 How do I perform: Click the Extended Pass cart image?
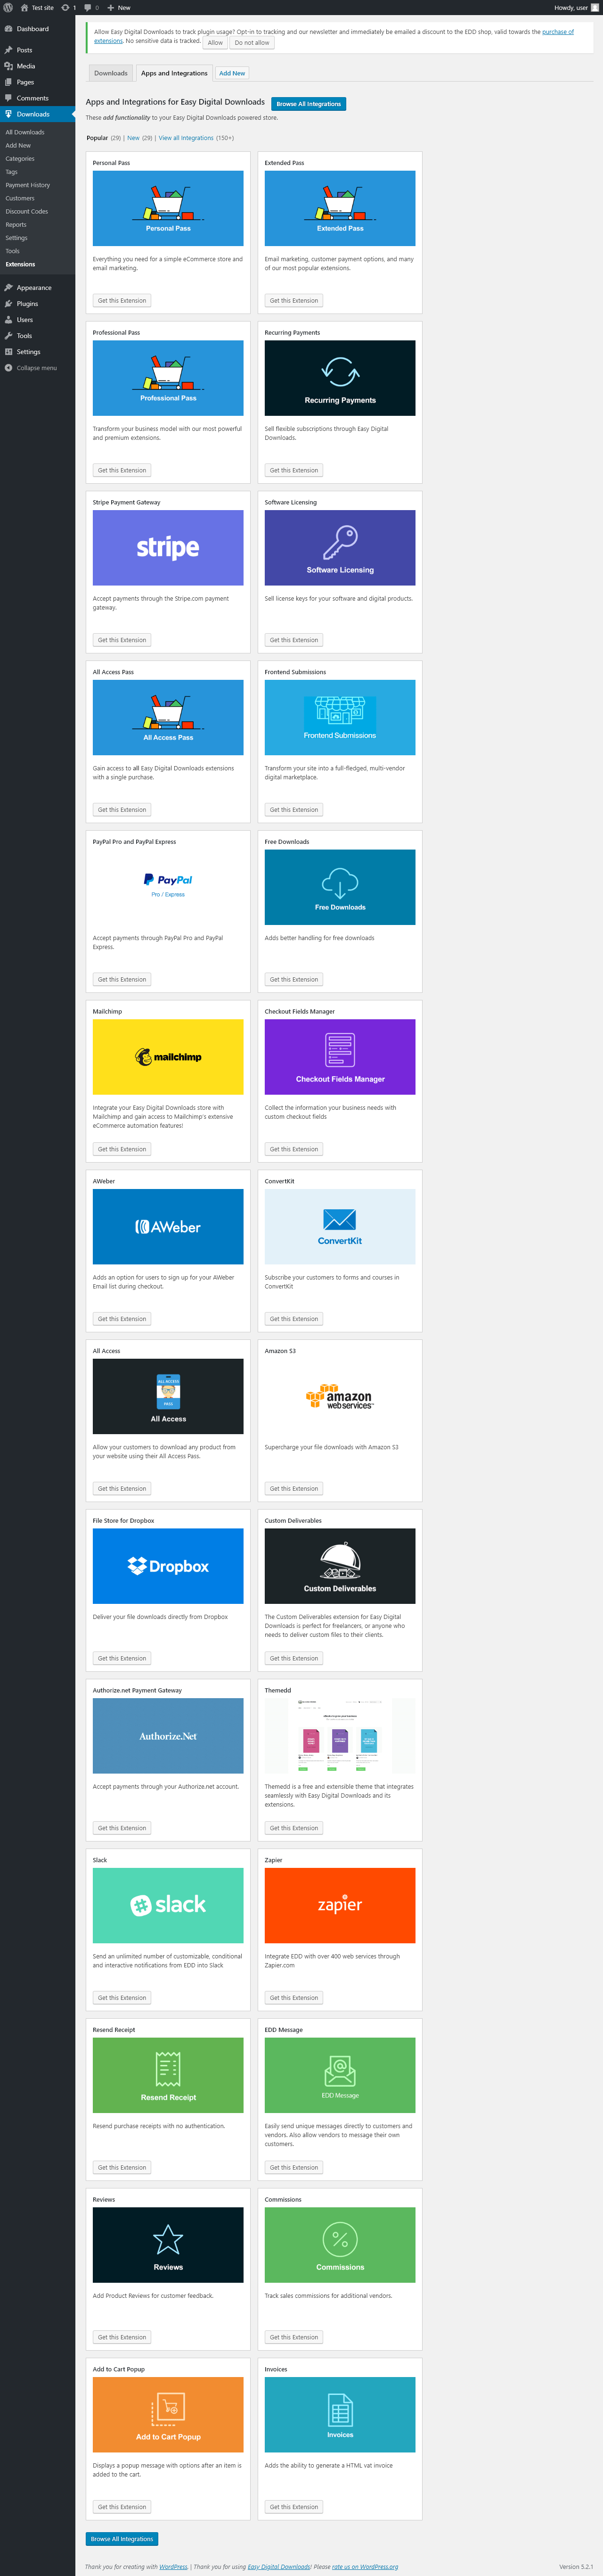pyautogui.click(x=340, y=208)
